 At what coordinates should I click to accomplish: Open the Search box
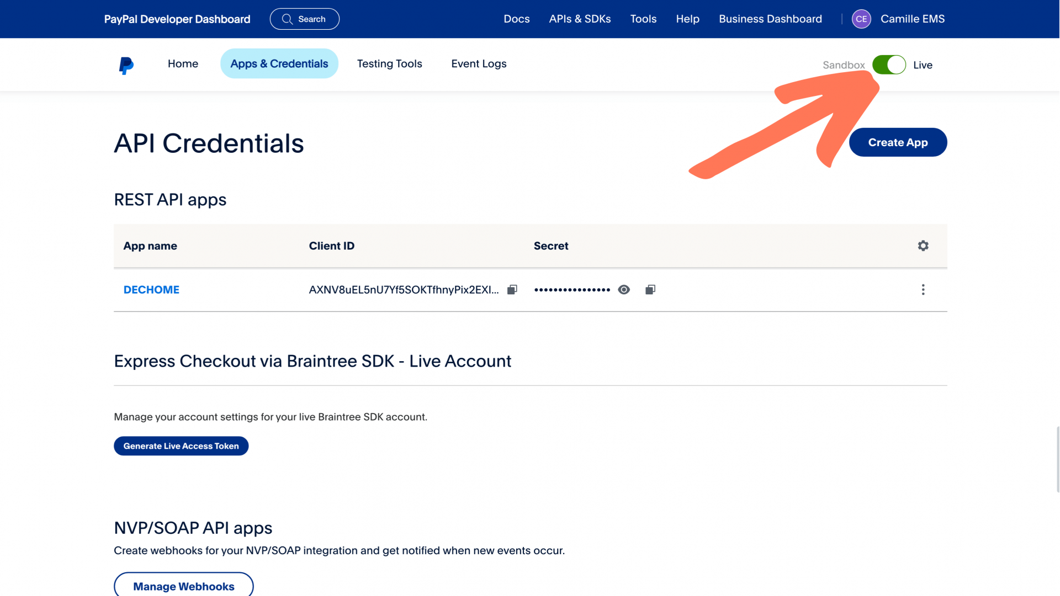(305, 19)
